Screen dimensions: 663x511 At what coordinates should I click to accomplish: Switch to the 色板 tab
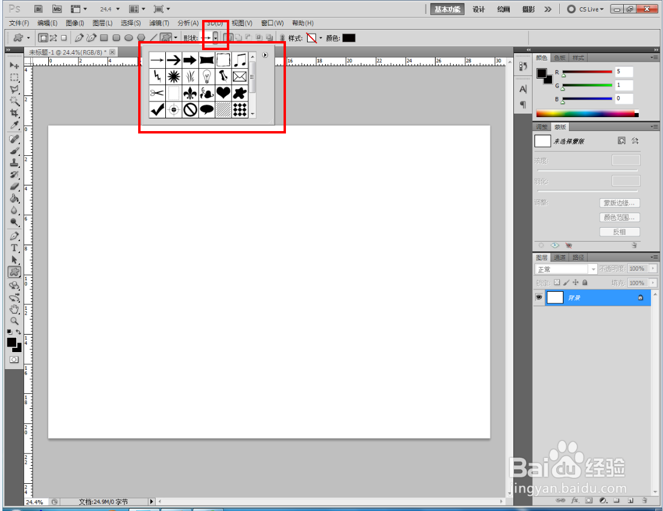[560, 58]
